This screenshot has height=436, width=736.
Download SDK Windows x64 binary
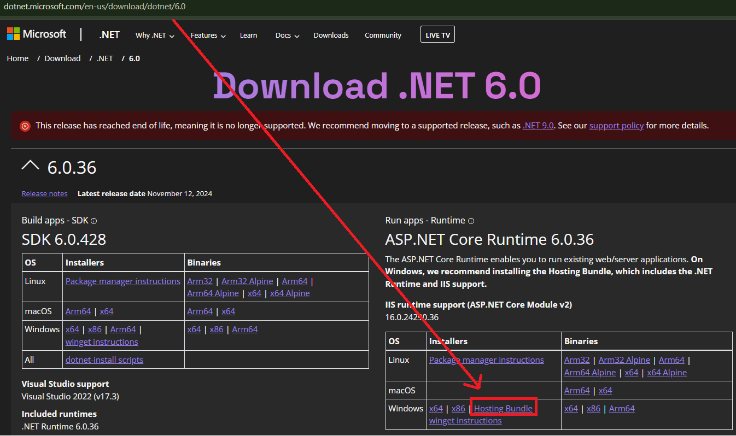(x=194, y=329)
